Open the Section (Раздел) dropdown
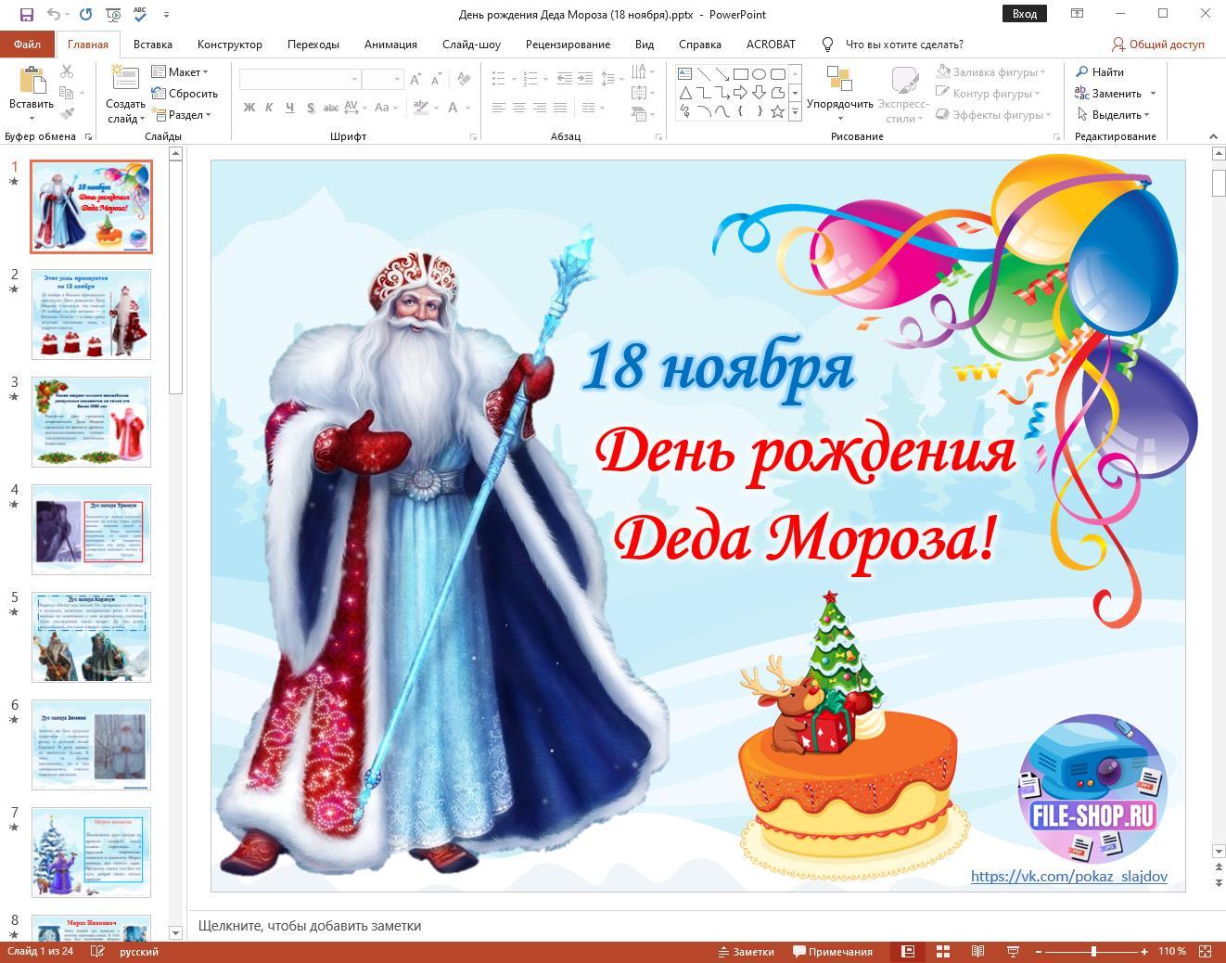This screenshot has width=1226, height=963. [x=182, y=114]
